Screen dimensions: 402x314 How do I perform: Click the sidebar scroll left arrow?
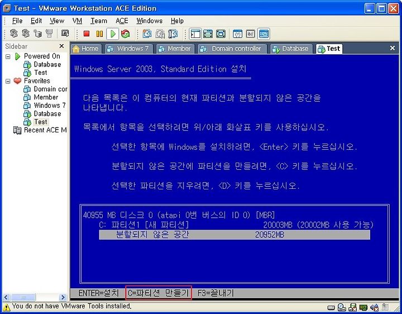tap(6, 297)
